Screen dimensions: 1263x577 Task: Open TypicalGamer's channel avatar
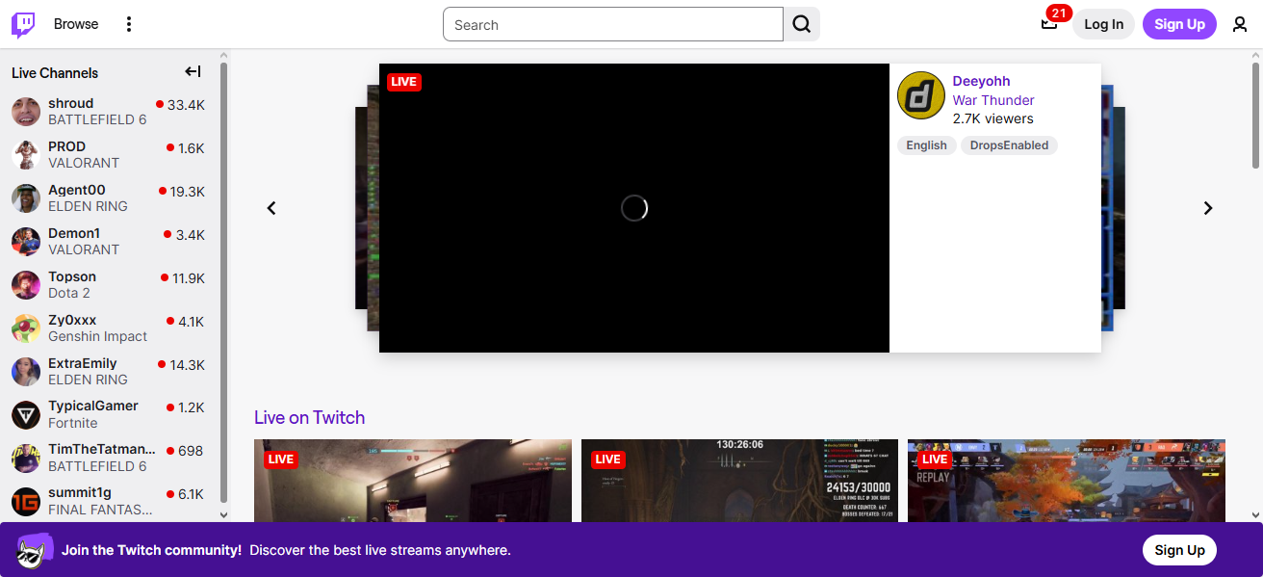click(26, 415)
